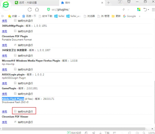The image size is (155, 134).
Task: Disable Chromium PDF Viewer via 停用
Action: pos(4,122)
